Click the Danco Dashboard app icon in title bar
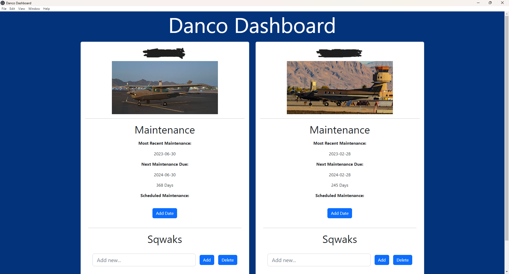This screenshot has height=274, width=509. [3, 3]
